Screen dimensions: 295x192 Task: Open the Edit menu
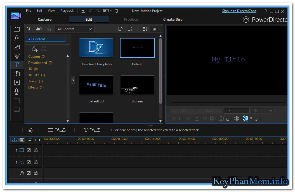click(x=39, y=11)
